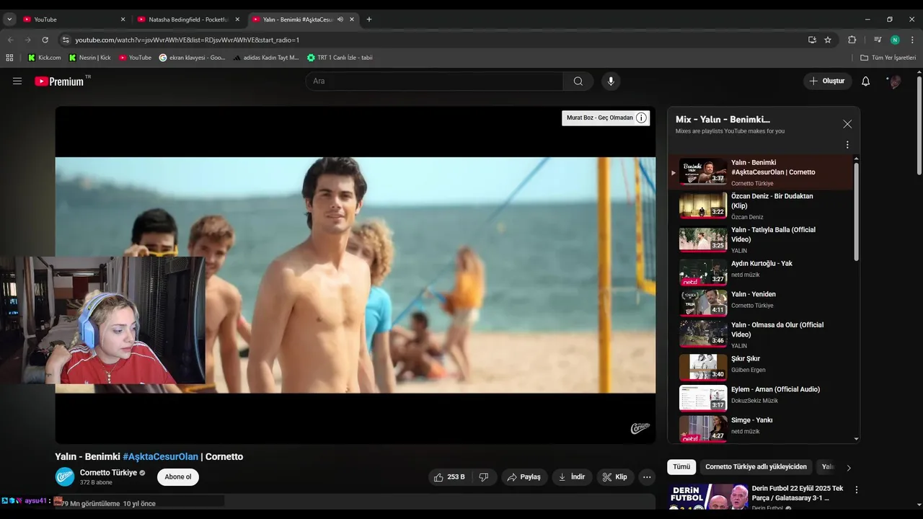This screenshot has height=519, width=923.
Task: Go to YouTube Premium home logo
Action: pyautogui.click(x=59, y=81)
